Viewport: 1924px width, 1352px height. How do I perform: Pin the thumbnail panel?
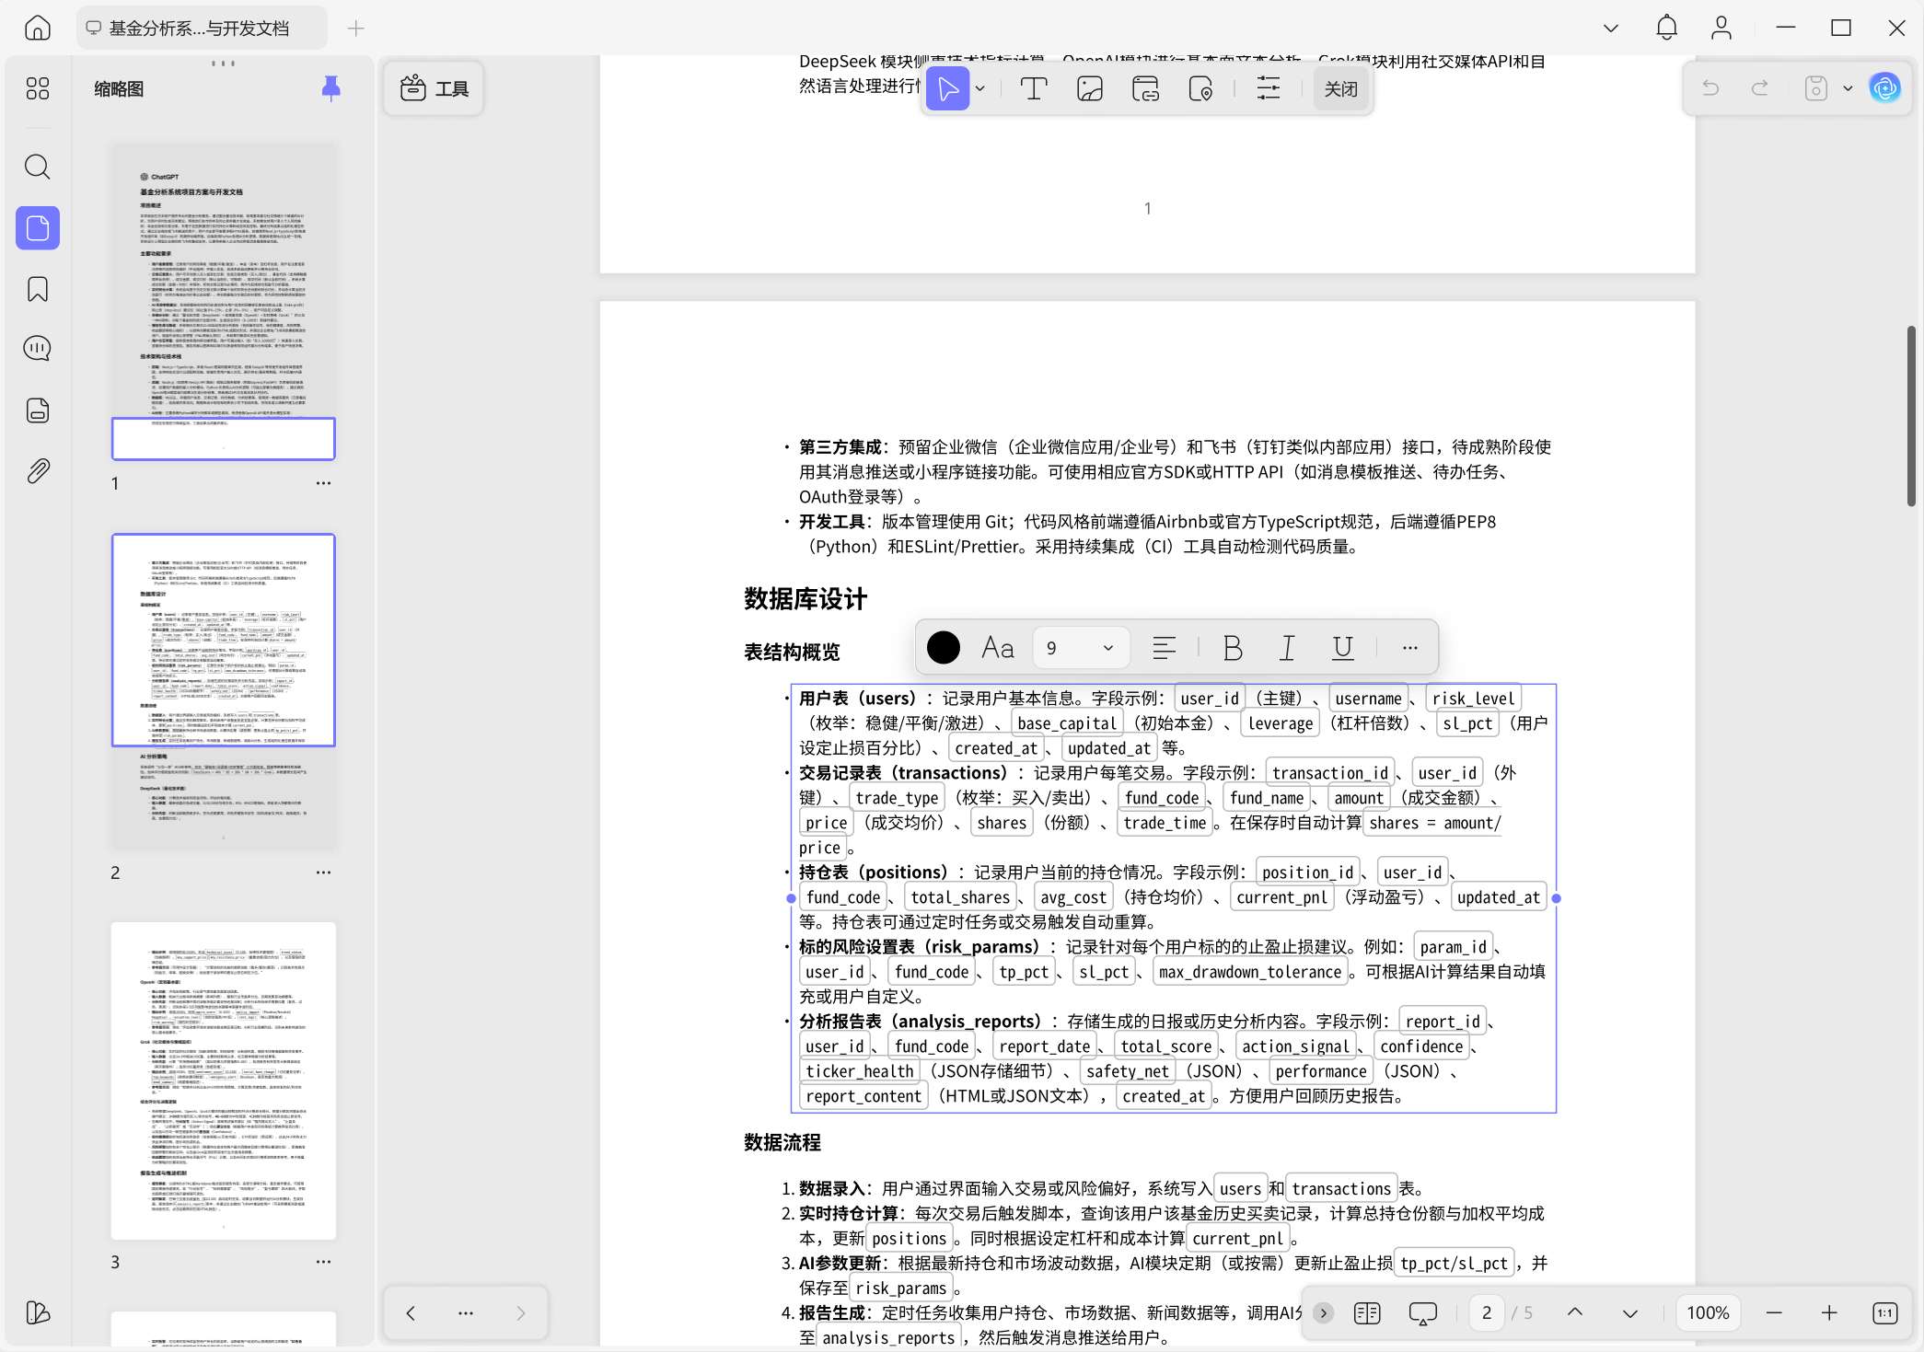[330, 88]
